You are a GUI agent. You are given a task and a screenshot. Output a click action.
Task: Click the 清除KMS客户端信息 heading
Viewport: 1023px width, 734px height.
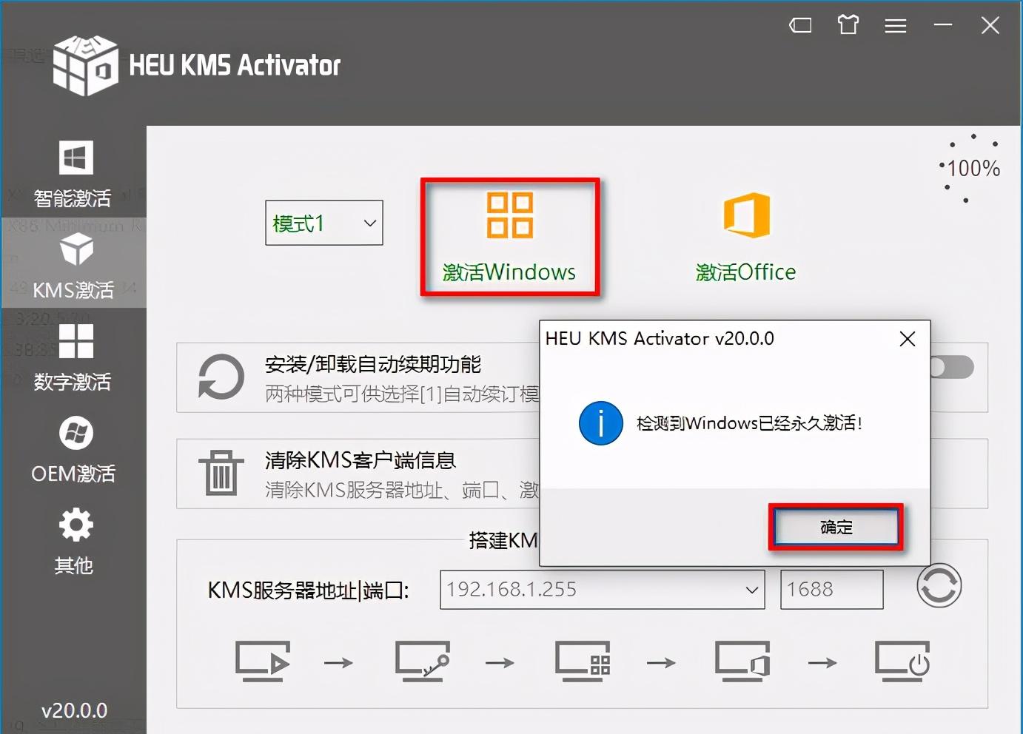(x=360, y=460)
